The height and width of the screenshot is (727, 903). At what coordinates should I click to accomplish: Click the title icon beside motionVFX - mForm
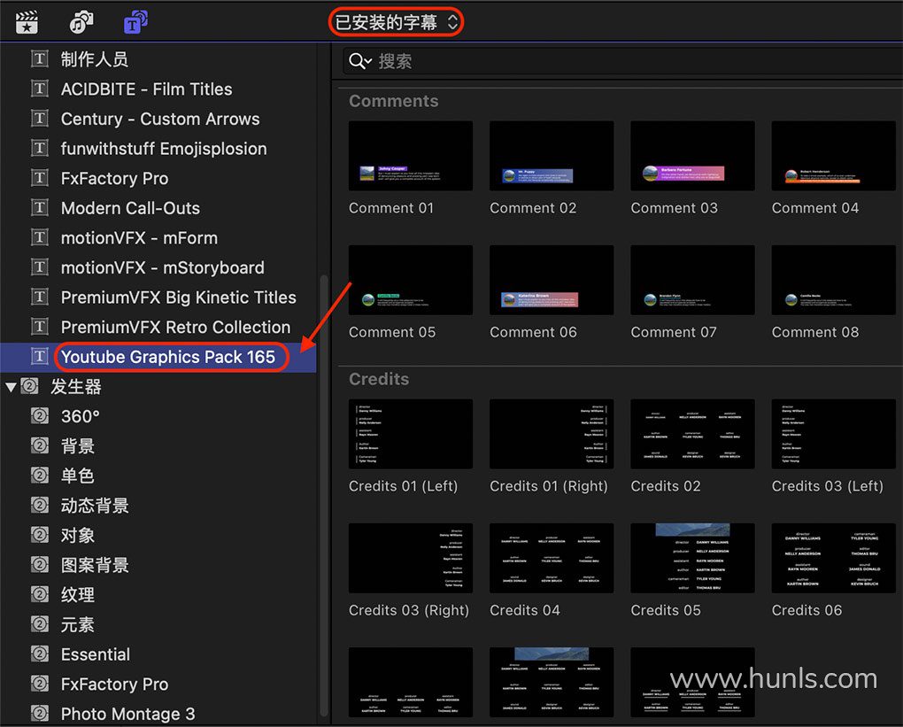(39, 237)
